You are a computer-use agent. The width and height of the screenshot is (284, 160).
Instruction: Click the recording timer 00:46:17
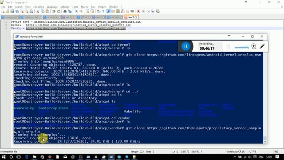[207, 48]
